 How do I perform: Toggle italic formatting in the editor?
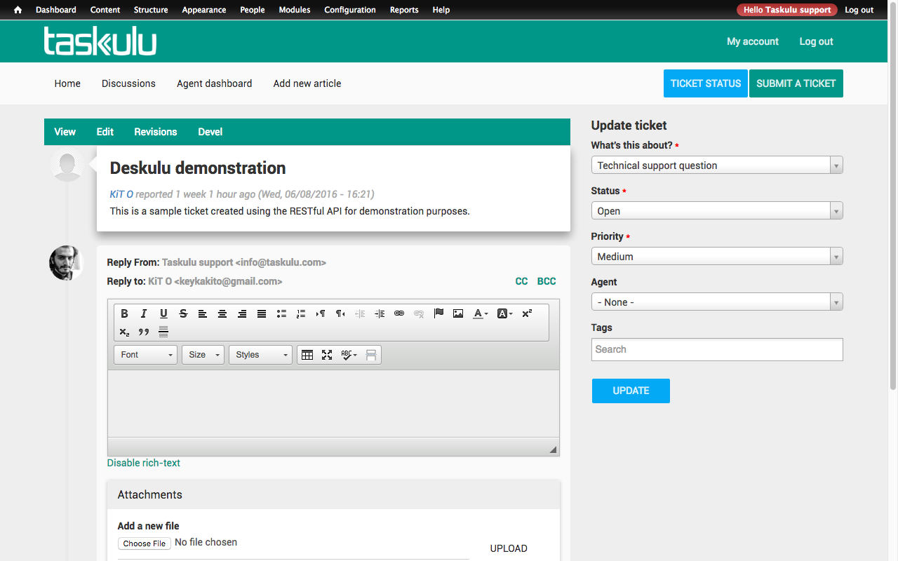click(x=144, y=313)
